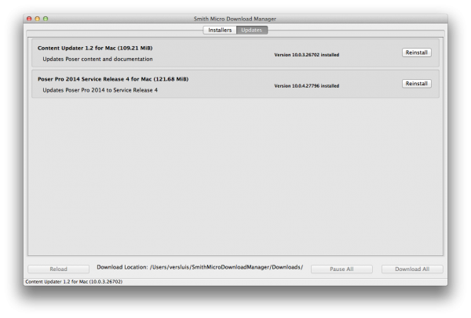
Task: Click the Reload button
Action: point(59,269)
